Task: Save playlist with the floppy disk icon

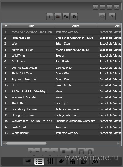Action: (82, 152)
